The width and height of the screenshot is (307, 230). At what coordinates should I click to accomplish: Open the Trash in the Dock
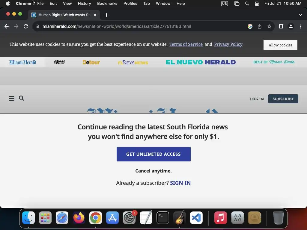click(x=278, y=218)
